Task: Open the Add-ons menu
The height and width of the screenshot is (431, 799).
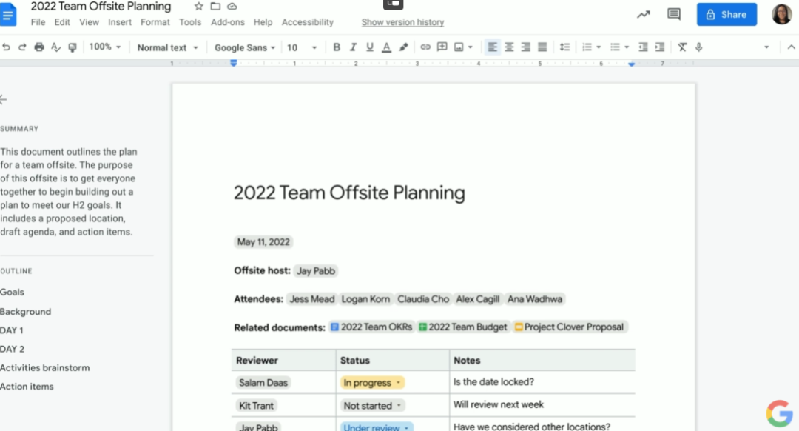Action: coord(228,22)
